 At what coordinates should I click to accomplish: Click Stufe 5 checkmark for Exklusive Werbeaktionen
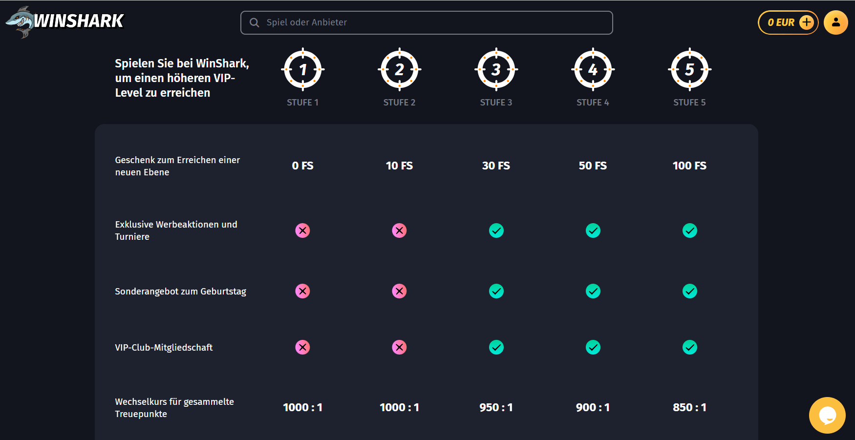pos(690,230)
